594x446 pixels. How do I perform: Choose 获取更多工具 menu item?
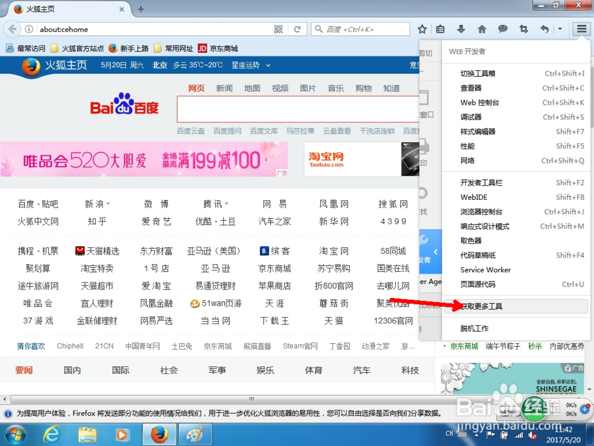516,306
